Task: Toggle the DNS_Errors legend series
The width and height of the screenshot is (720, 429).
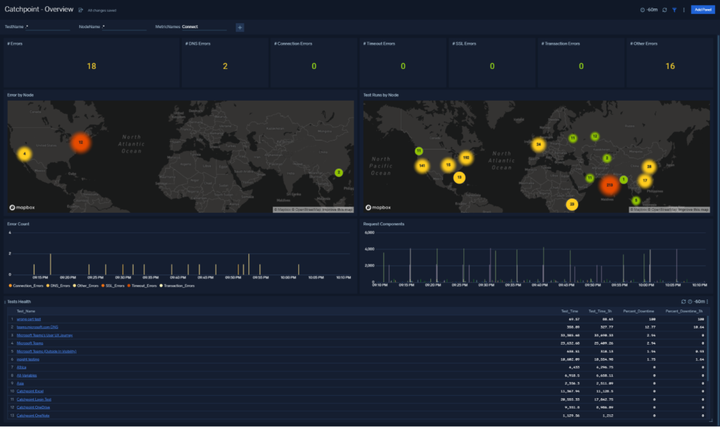Action: coord(58,286)
